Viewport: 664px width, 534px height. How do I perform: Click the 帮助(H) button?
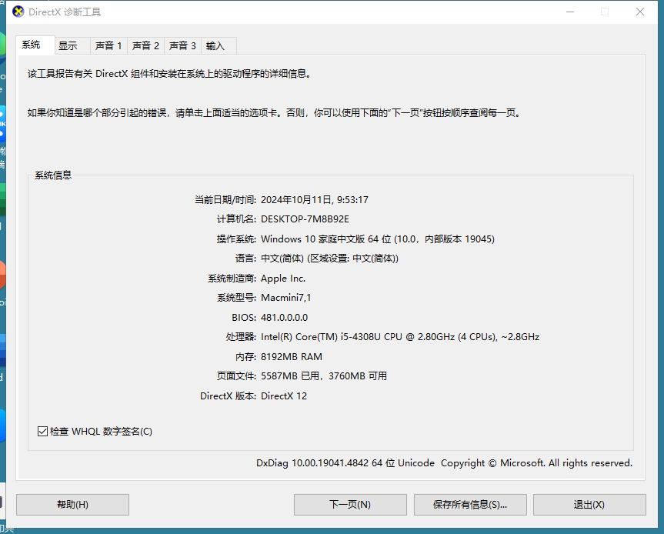pos(72,504)
